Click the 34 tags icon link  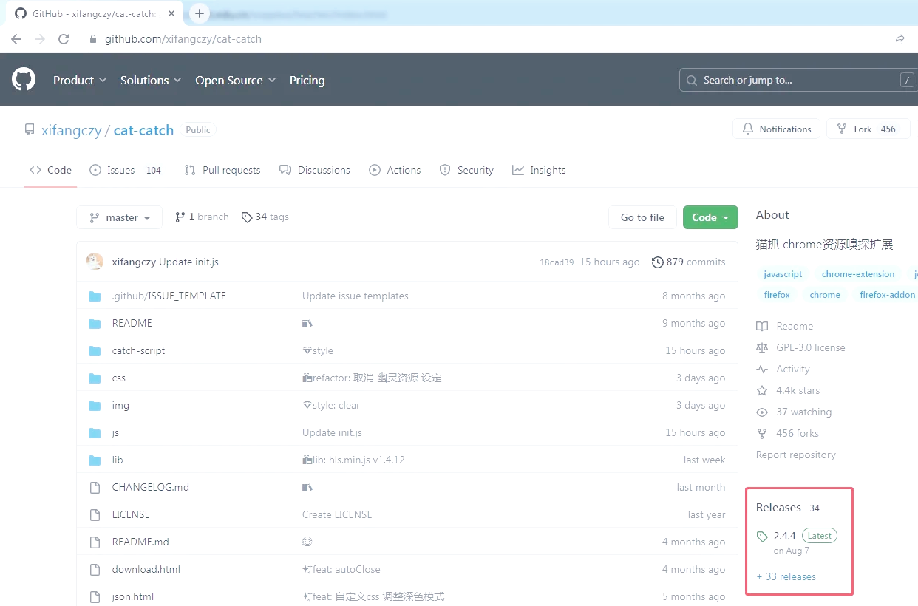265,217
